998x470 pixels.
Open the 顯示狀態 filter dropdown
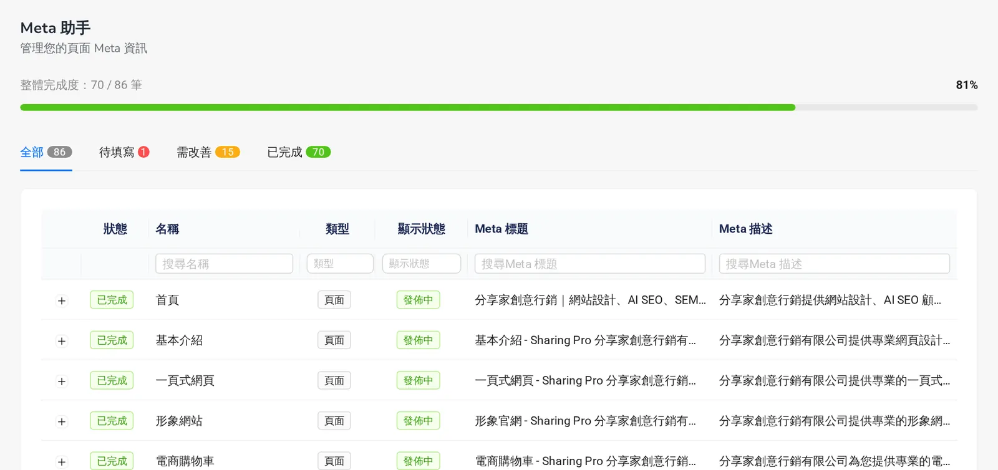422,264
